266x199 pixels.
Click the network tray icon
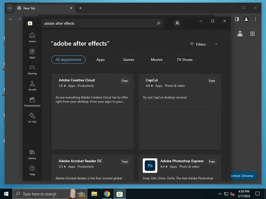[226, 194]
